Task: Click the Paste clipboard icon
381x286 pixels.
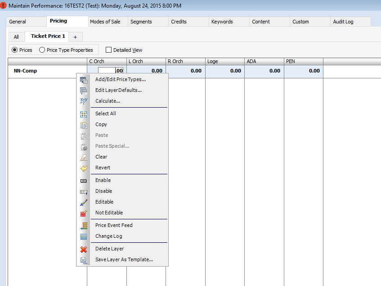Action: (x=84, y=136)
